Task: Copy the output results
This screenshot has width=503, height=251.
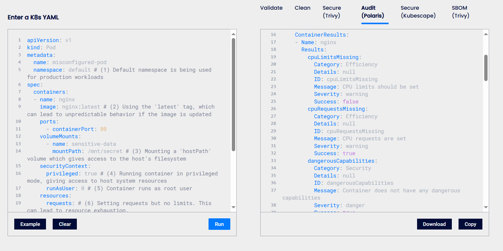Action: (x=470, y=224)
